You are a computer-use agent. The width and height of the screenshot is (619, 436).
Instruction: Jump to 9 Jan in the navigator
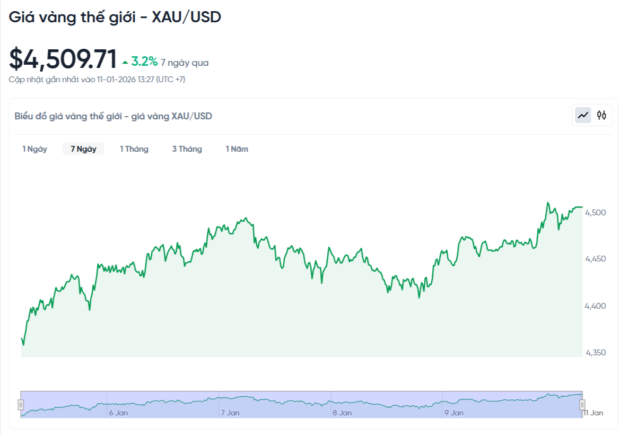pos(454,413)
